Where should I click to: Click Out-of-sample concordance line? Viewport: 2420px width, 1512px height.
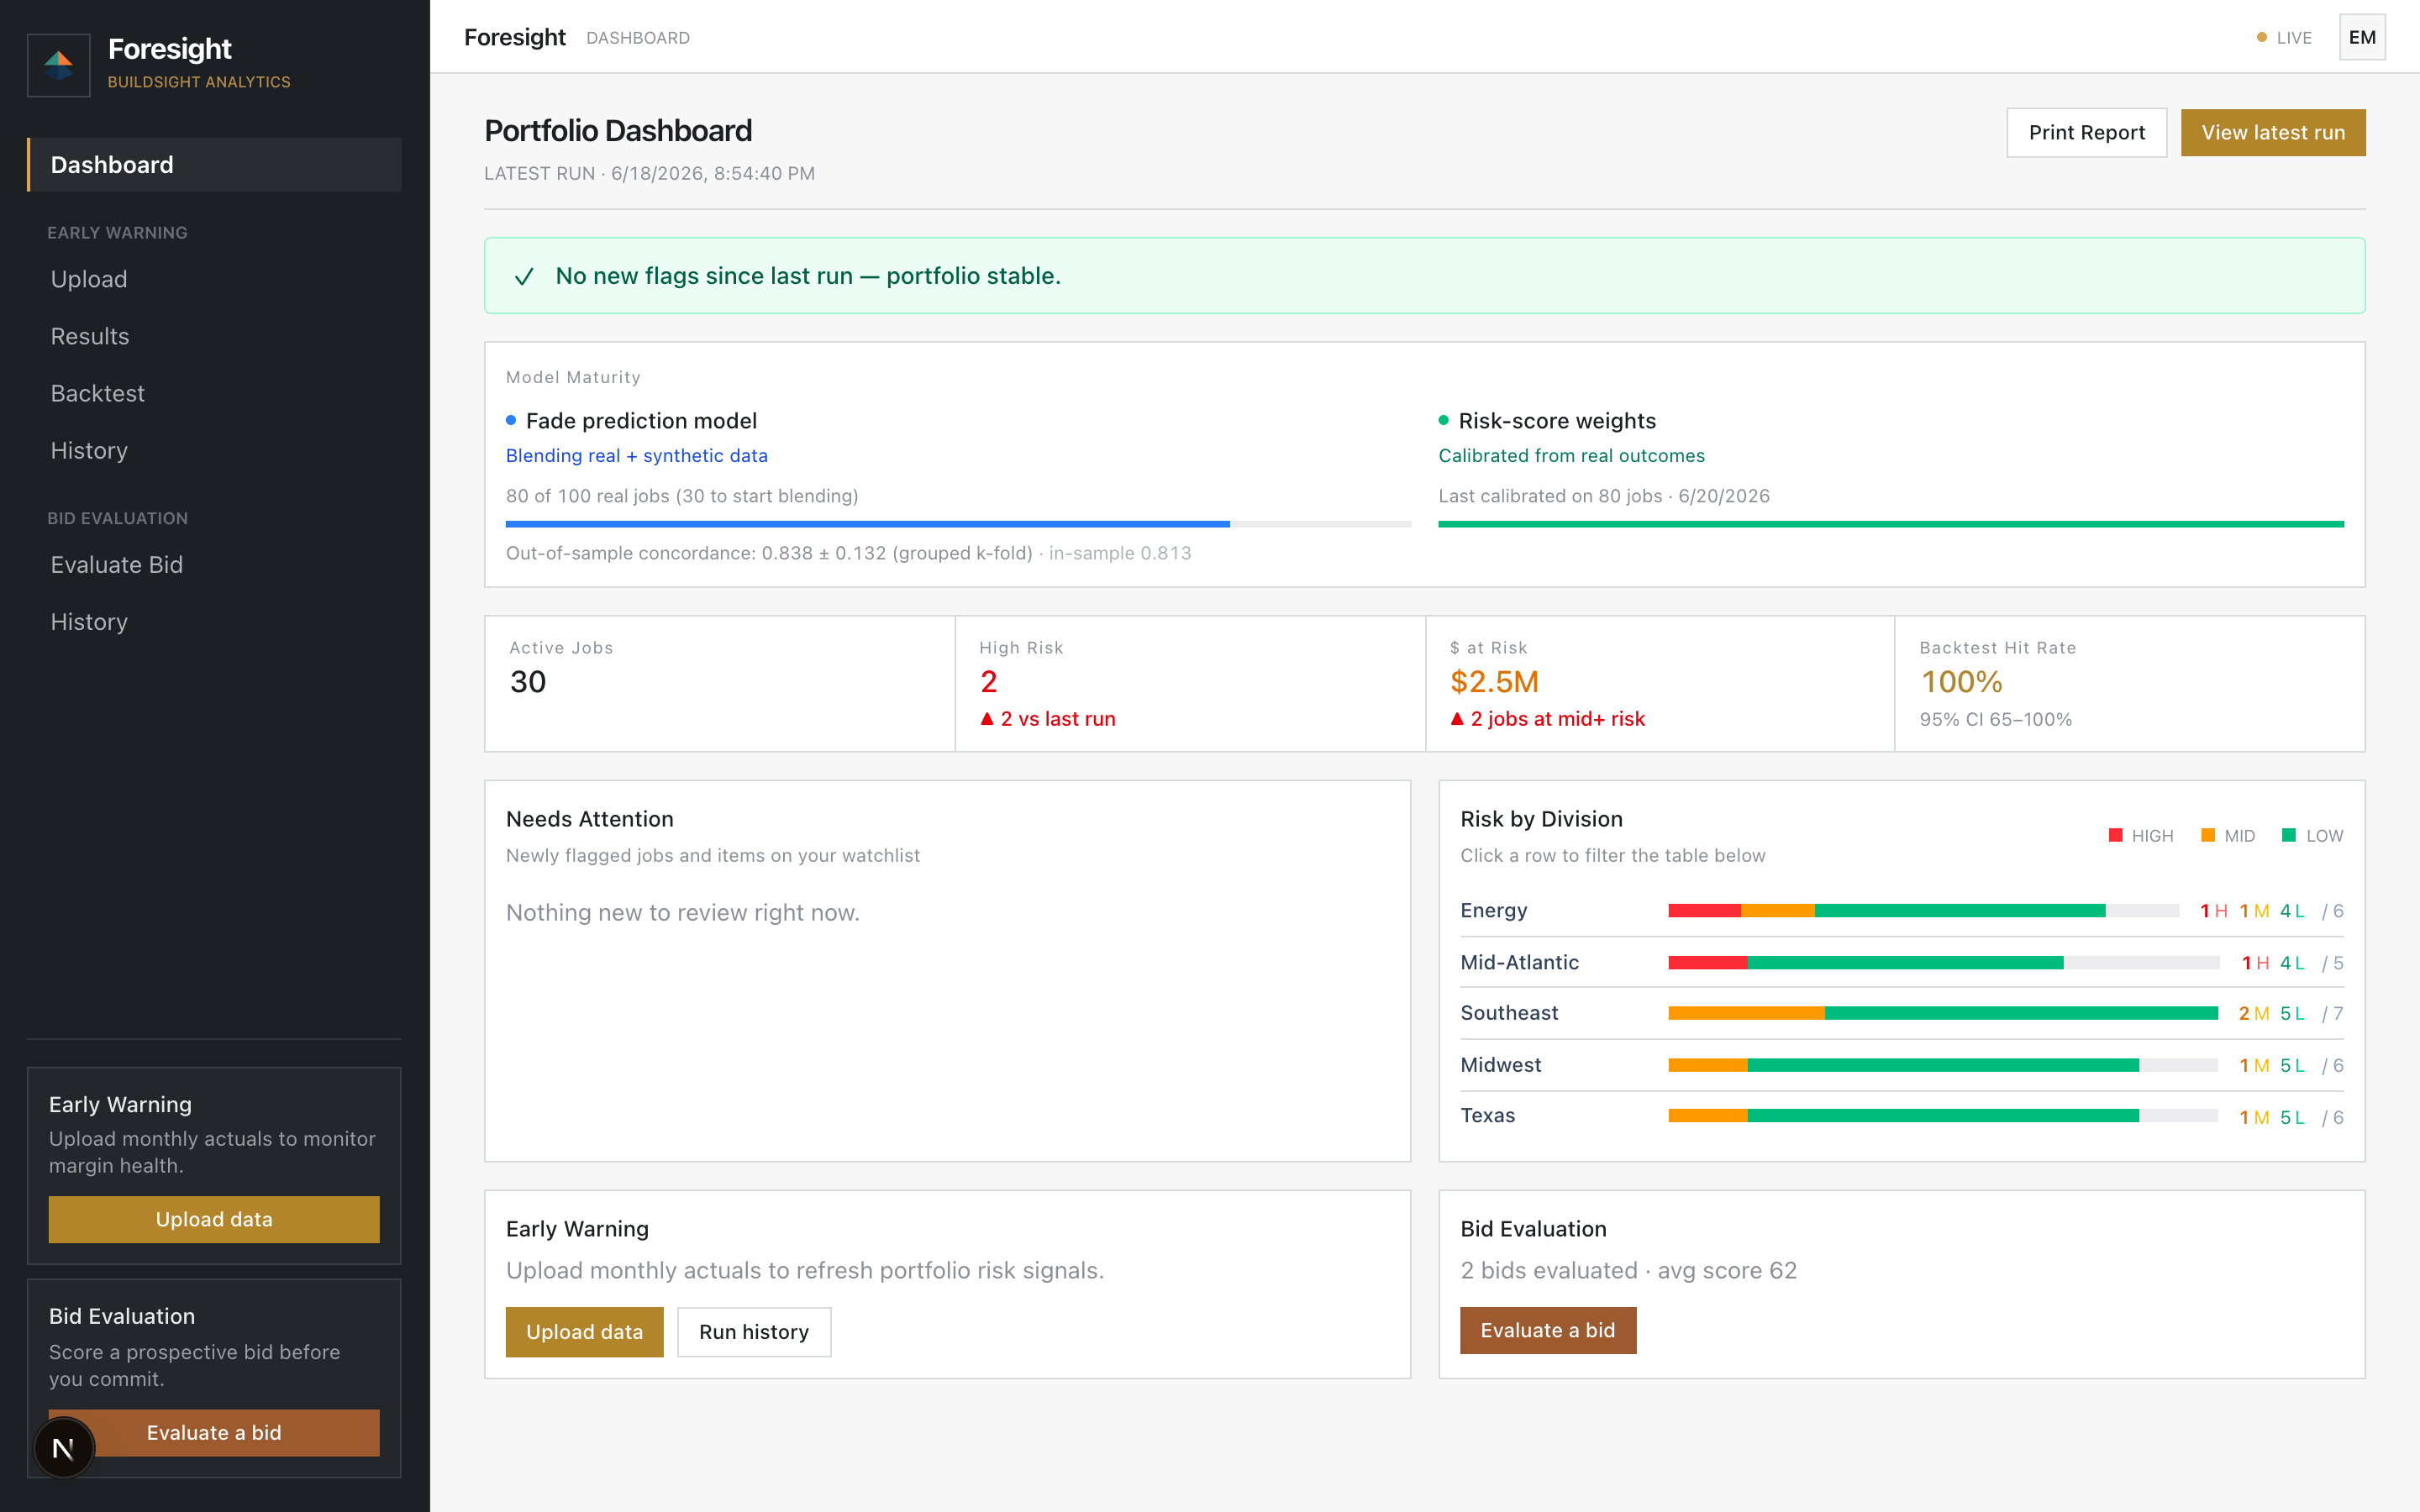click(848, 553)
